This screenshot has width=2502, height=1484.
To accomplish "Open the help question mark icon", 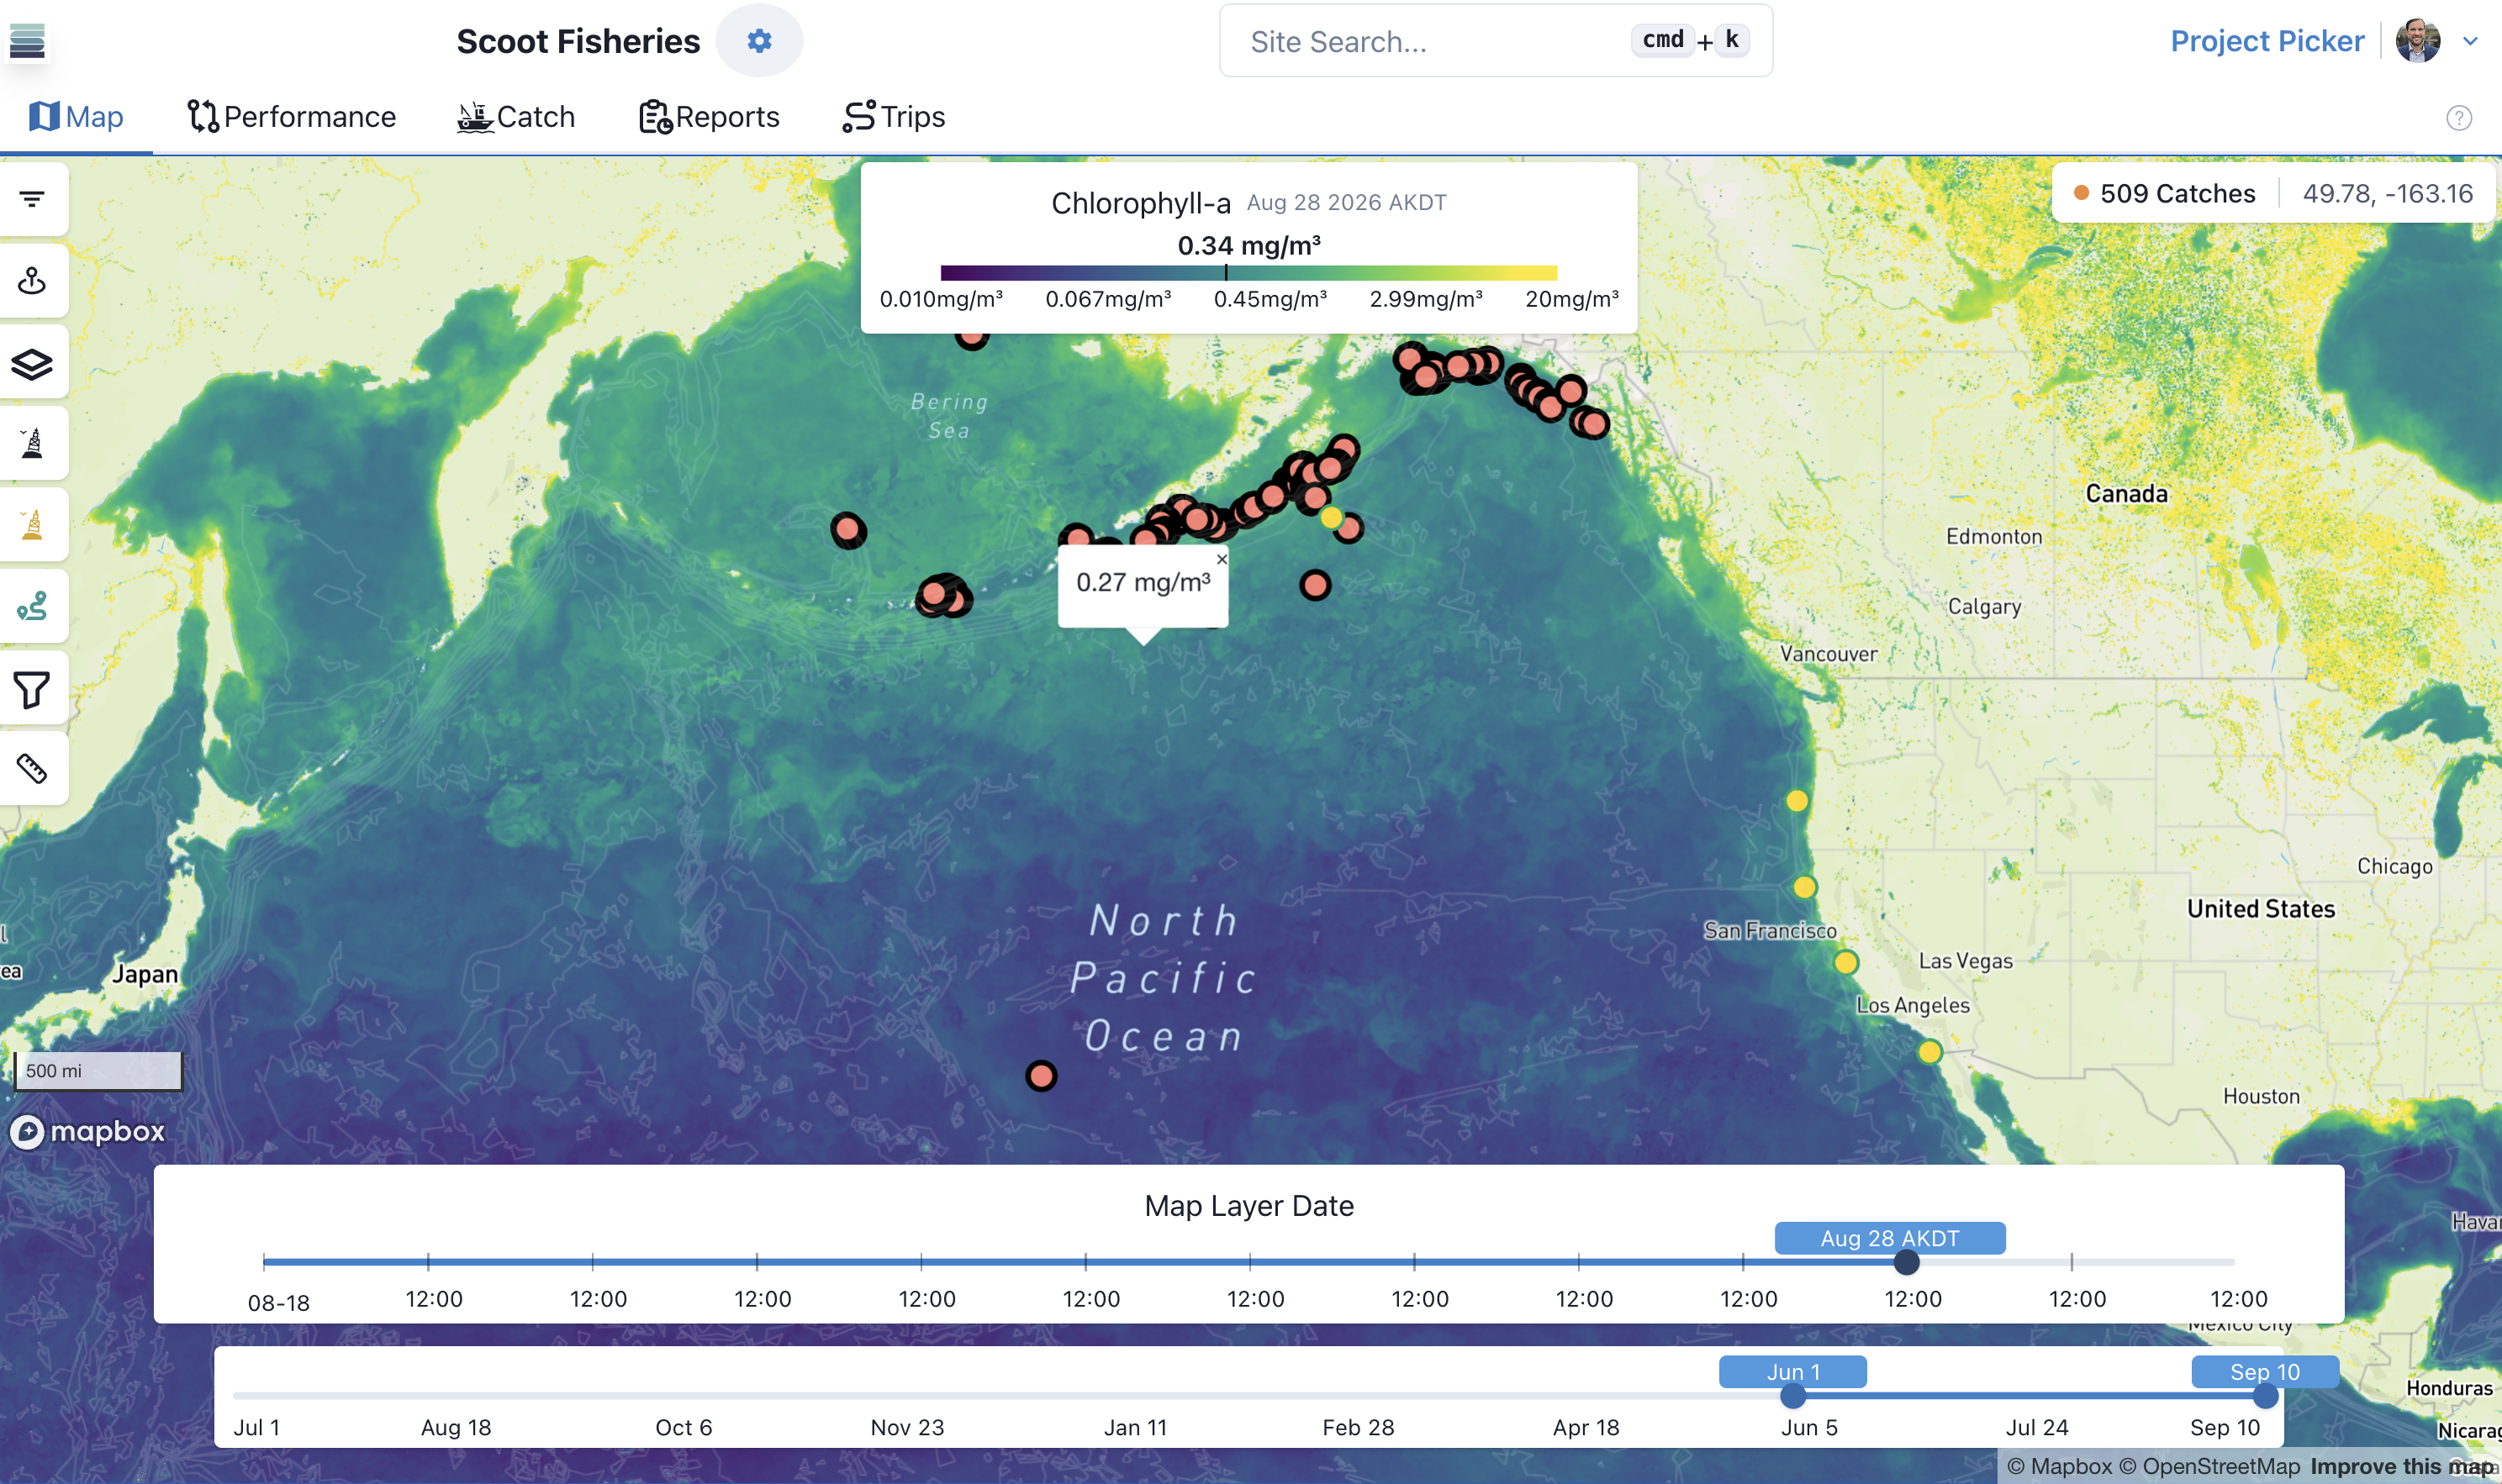I will [x=2458, y=118].
